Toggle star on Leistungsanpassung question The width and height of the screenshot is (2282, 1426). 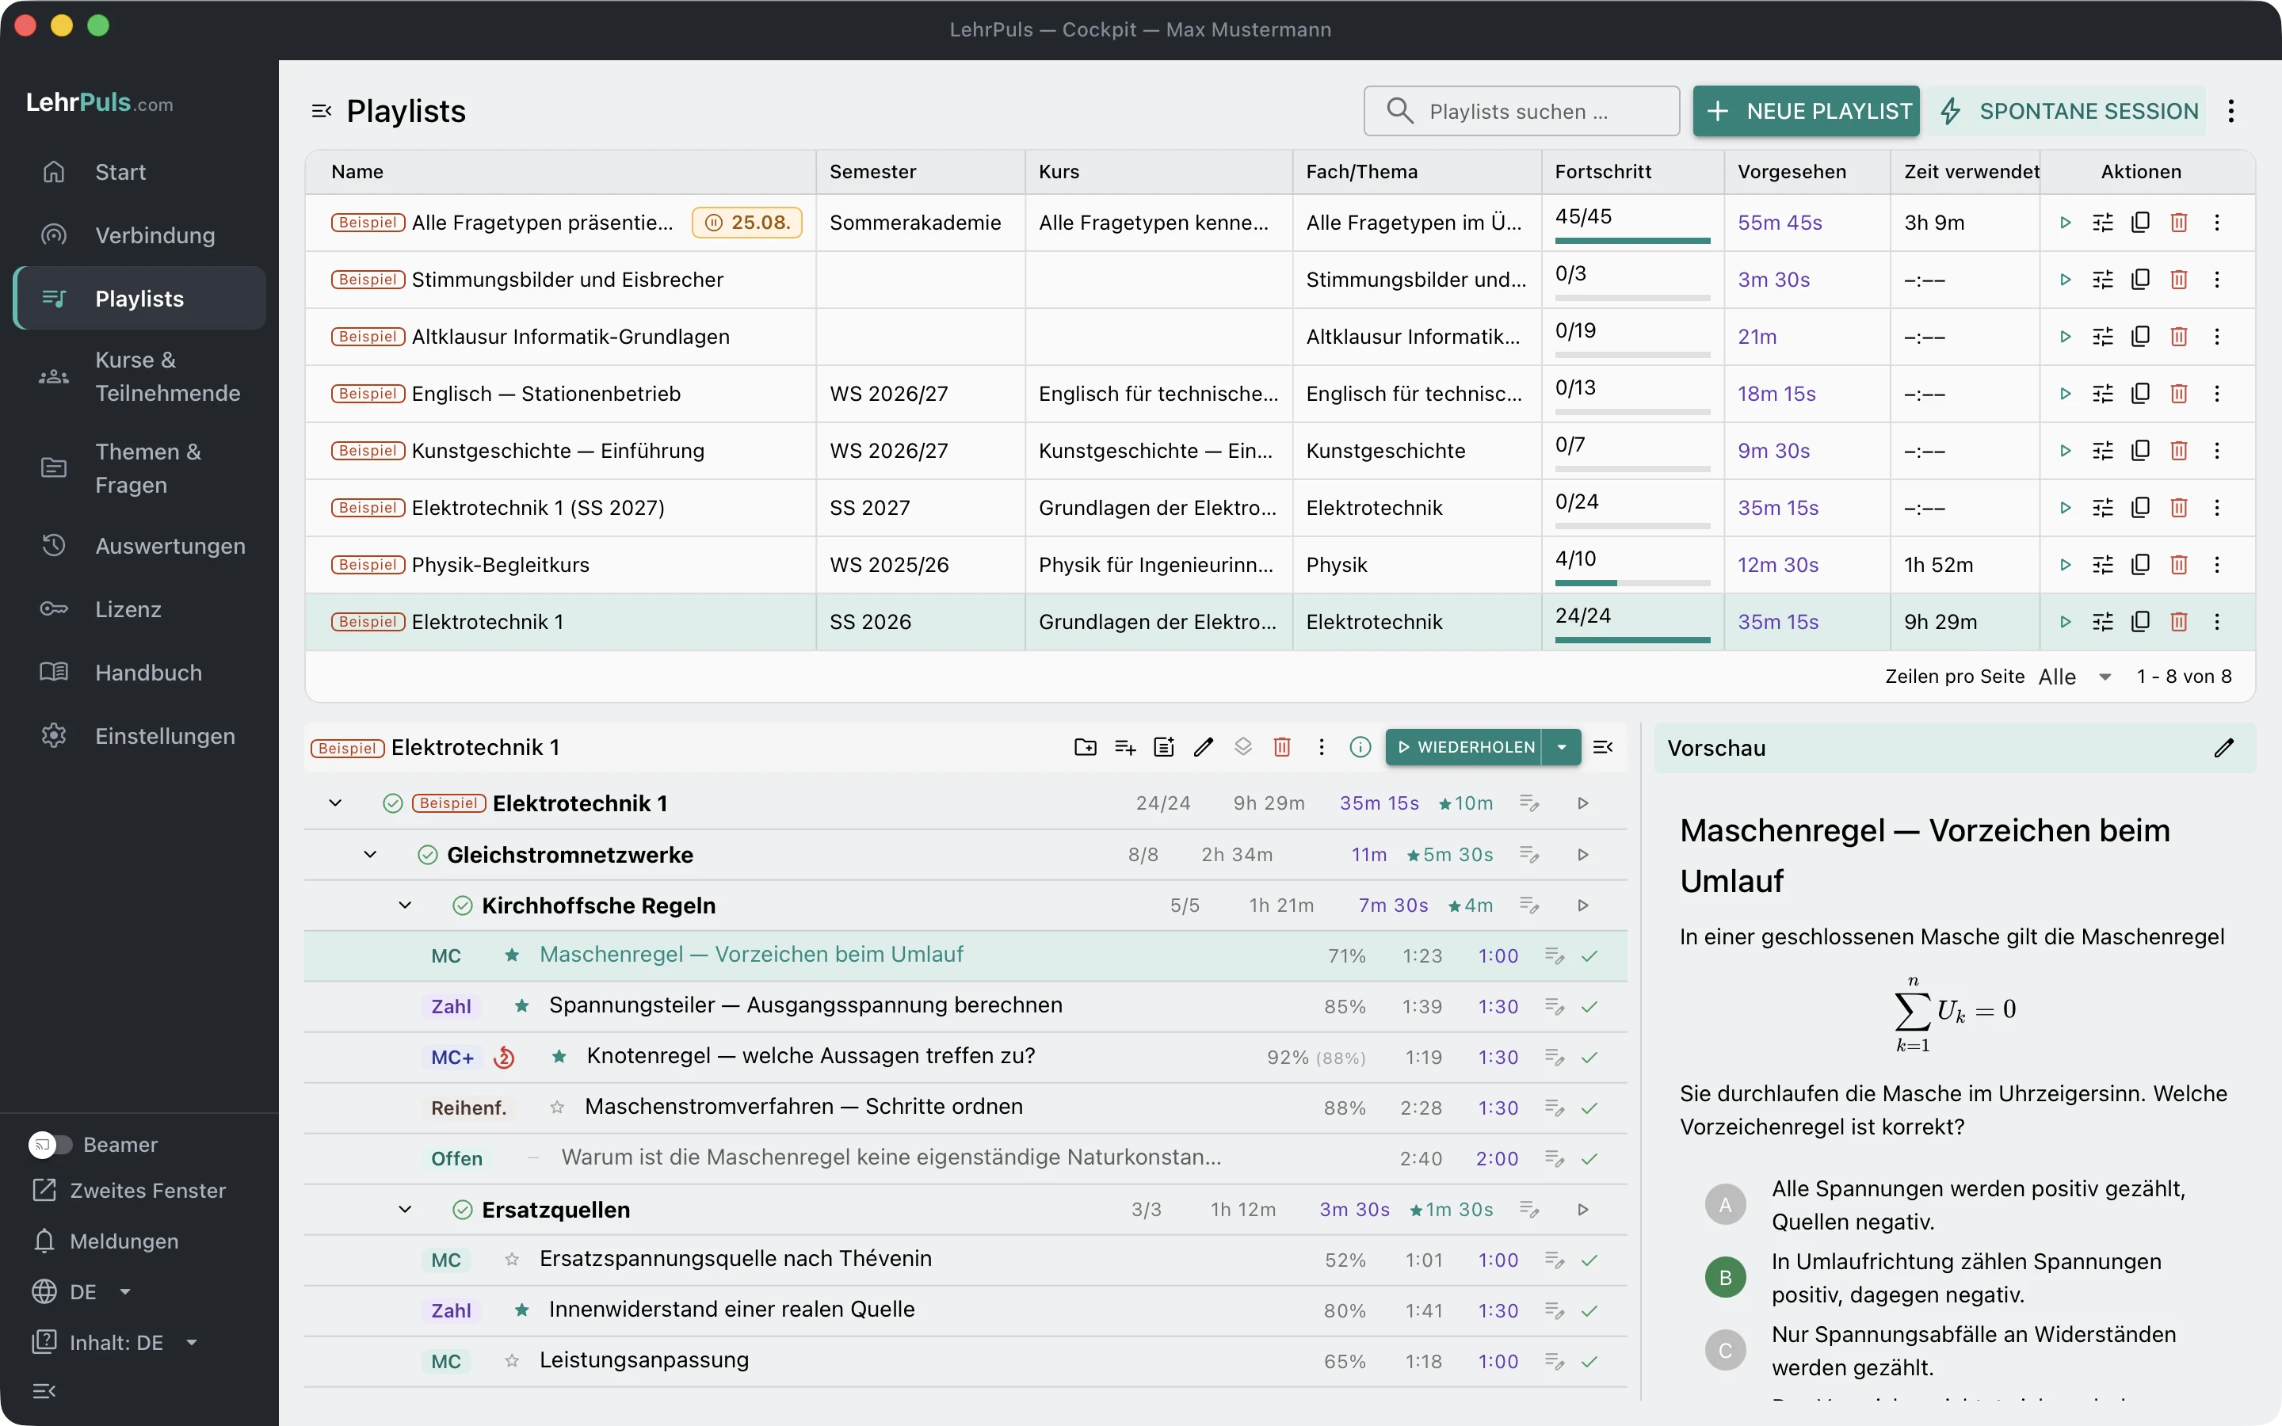pos(512,1361)
